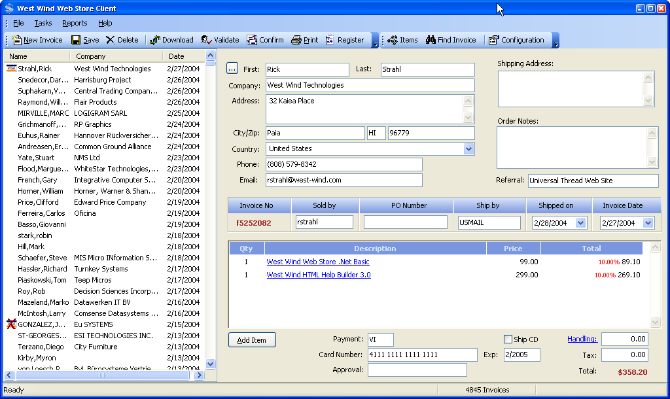
Task: Click the Handling link label
Action: coord(582,339)
